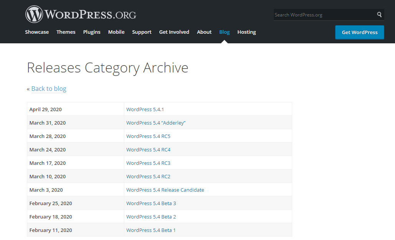Screen dimensions: 395x240
Task: Open the WordPress 5.4 RC4 link
Action: 148,150
